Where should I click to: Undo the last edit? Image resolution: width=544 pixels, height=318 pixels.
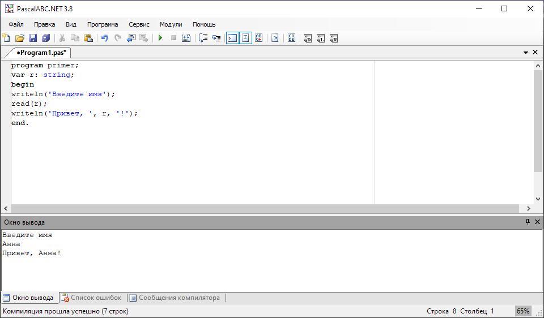click(105, 38)
